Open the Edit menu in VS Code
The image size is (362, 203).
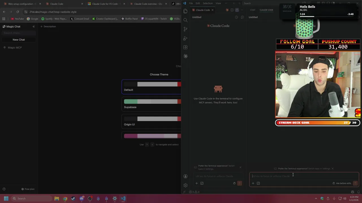click(198, 3)
